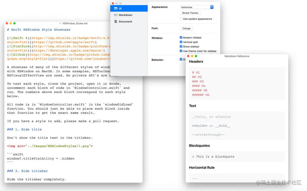Viewport: 307px width, 191px height.
Task: Click the '> This is a blockquote' example
Action: pyautogui.click(x=213, y=157)
